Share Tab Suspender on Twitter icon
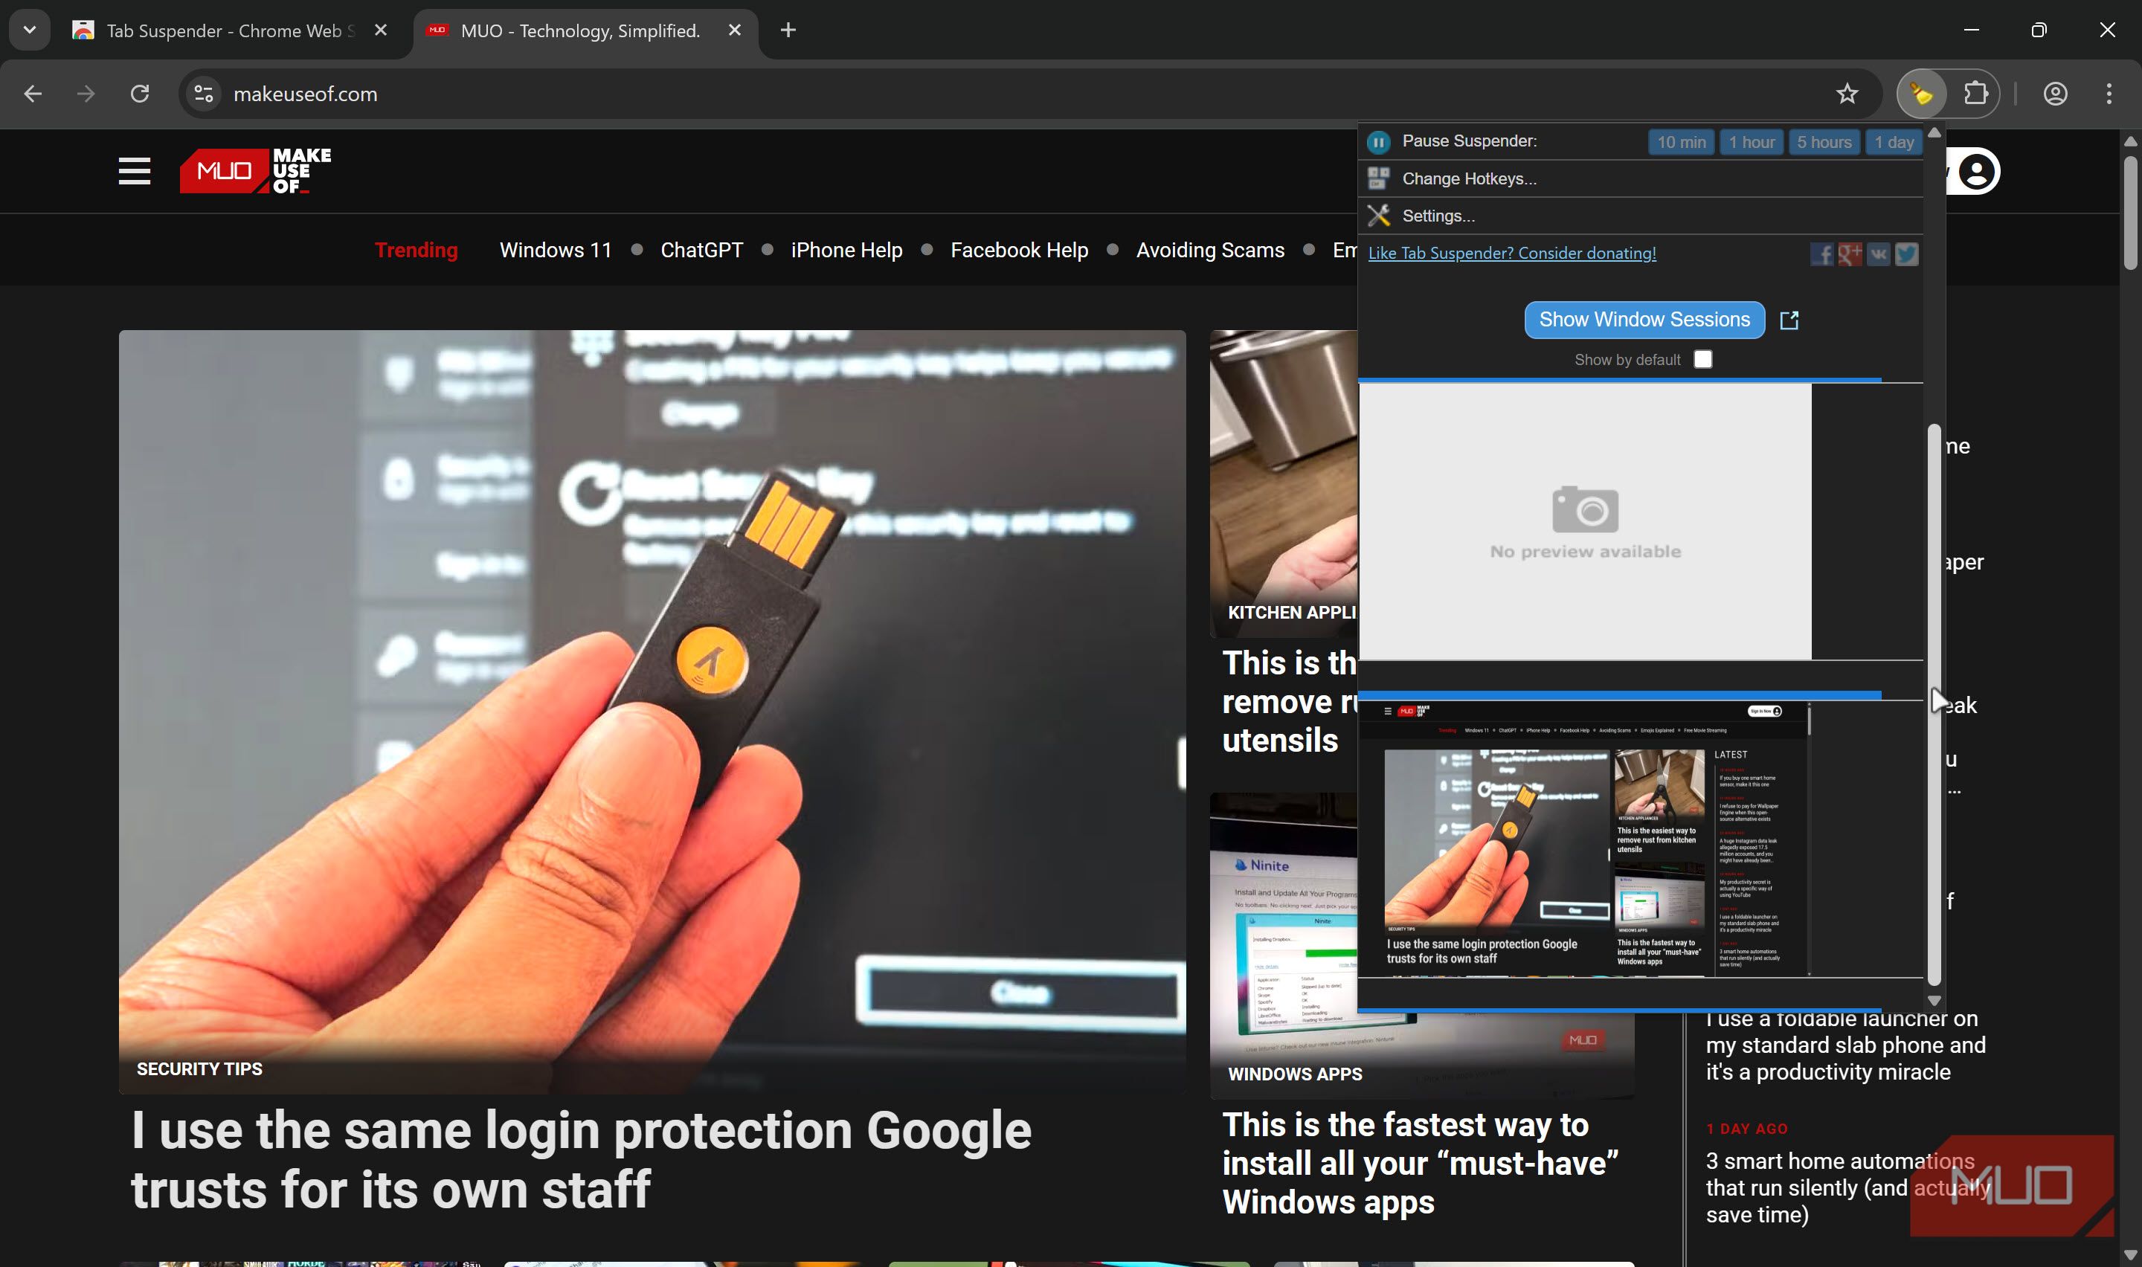 pyautogui.click(x=1906, y=254)
